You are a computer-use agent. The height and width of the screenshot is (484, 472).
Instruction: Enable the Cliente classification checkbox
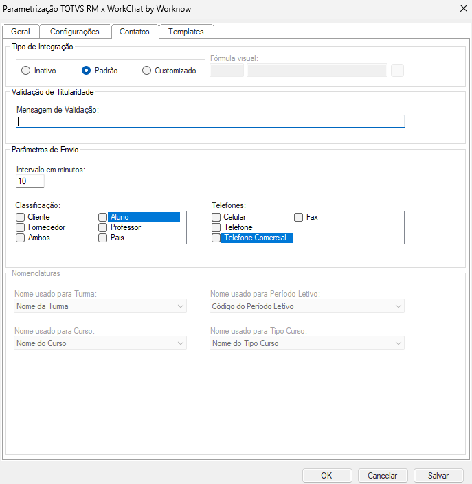coord(21,217)
